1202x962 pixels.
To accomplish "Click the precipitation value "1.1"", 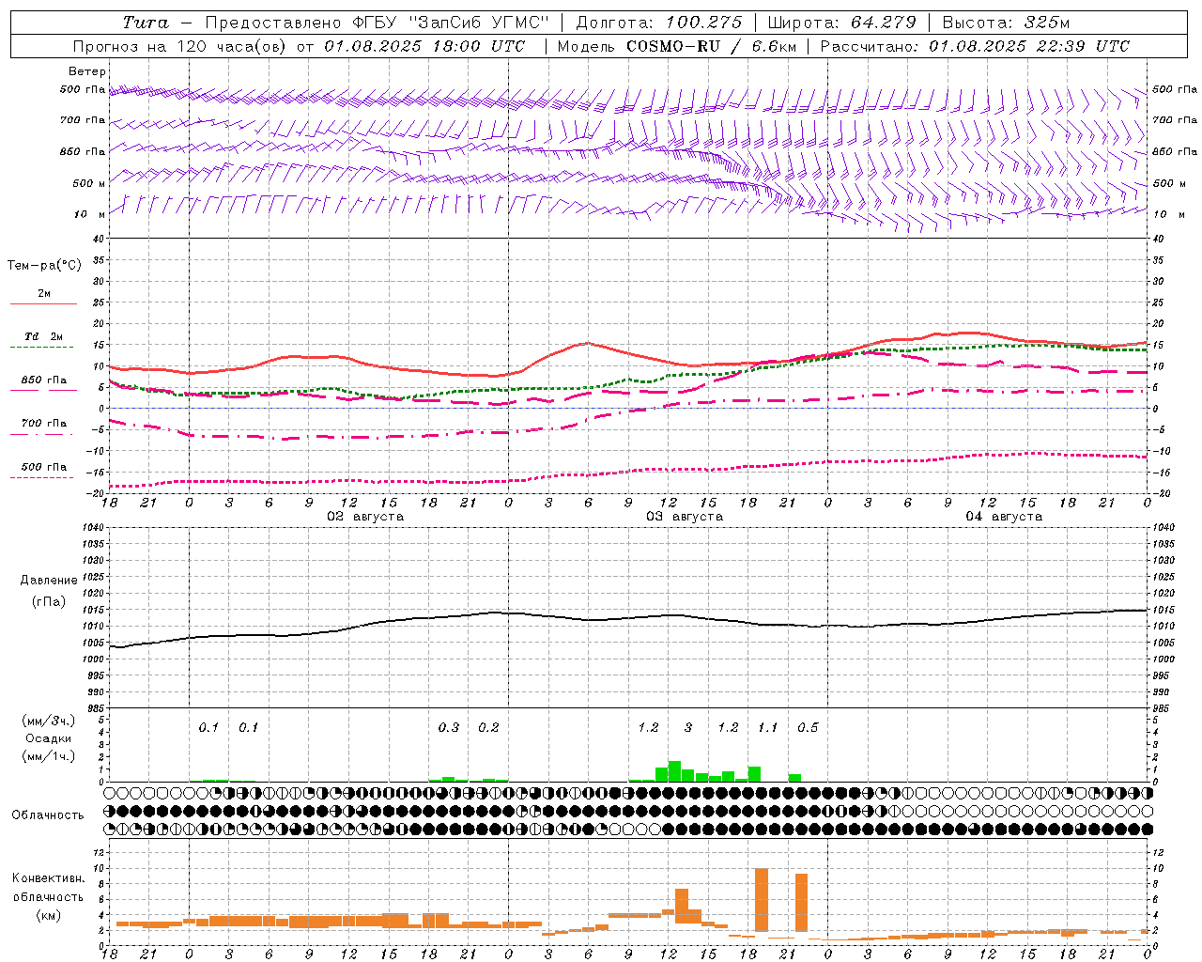I will point(768,728).
